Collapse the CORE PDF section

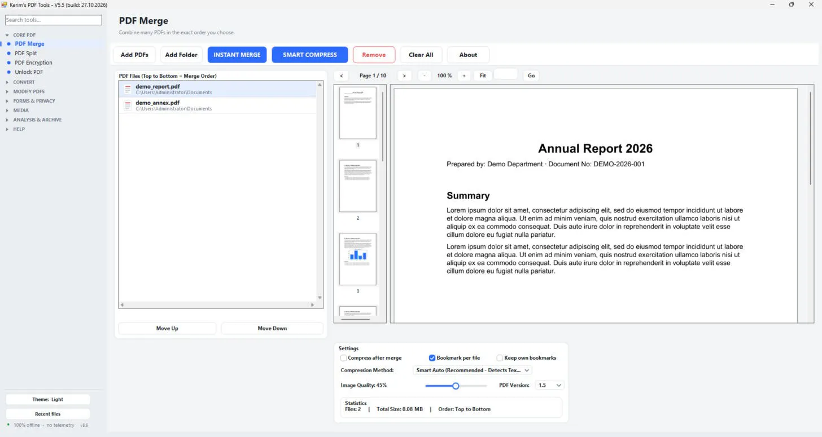(x=7, y=35)
